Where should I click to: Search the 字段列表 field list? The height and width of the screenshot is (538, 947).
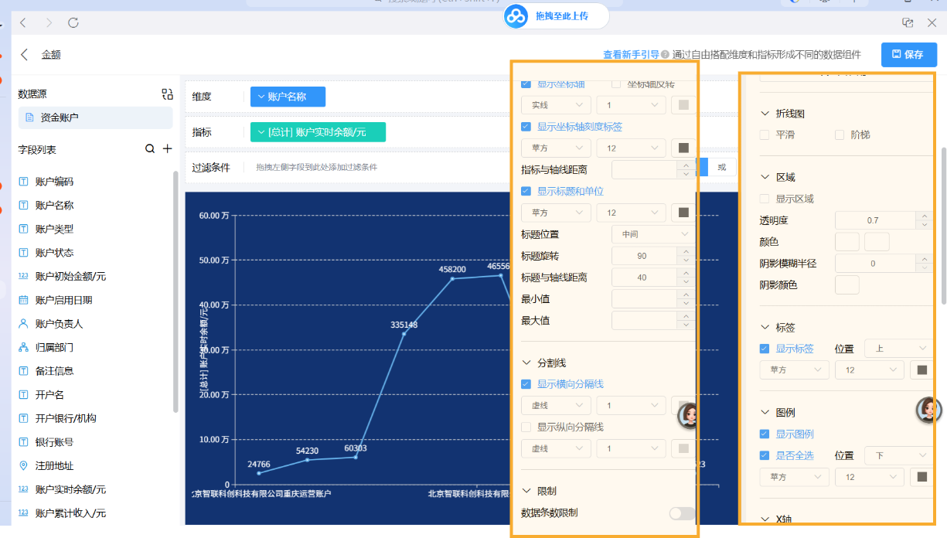click(x=150, y=149)
